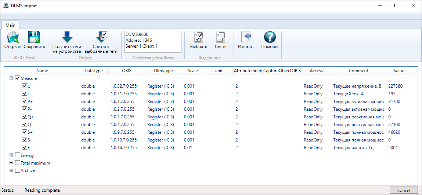Click the Импорт icon

(246, 37)
